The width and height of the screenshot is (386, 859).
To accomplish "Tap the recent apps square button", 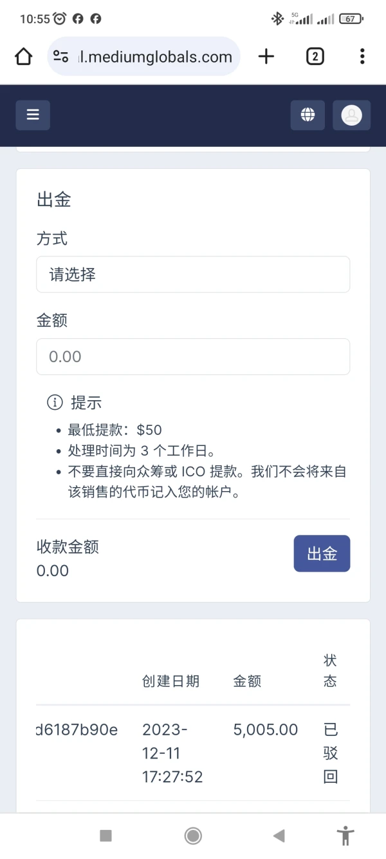I will (106, 836).
